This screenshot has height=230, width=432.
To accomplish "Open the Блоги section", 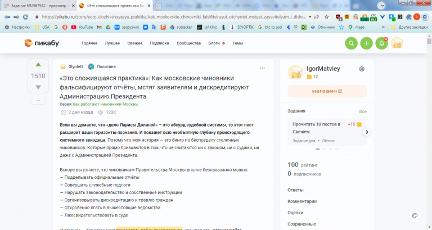I will click(x=214, y=43).
